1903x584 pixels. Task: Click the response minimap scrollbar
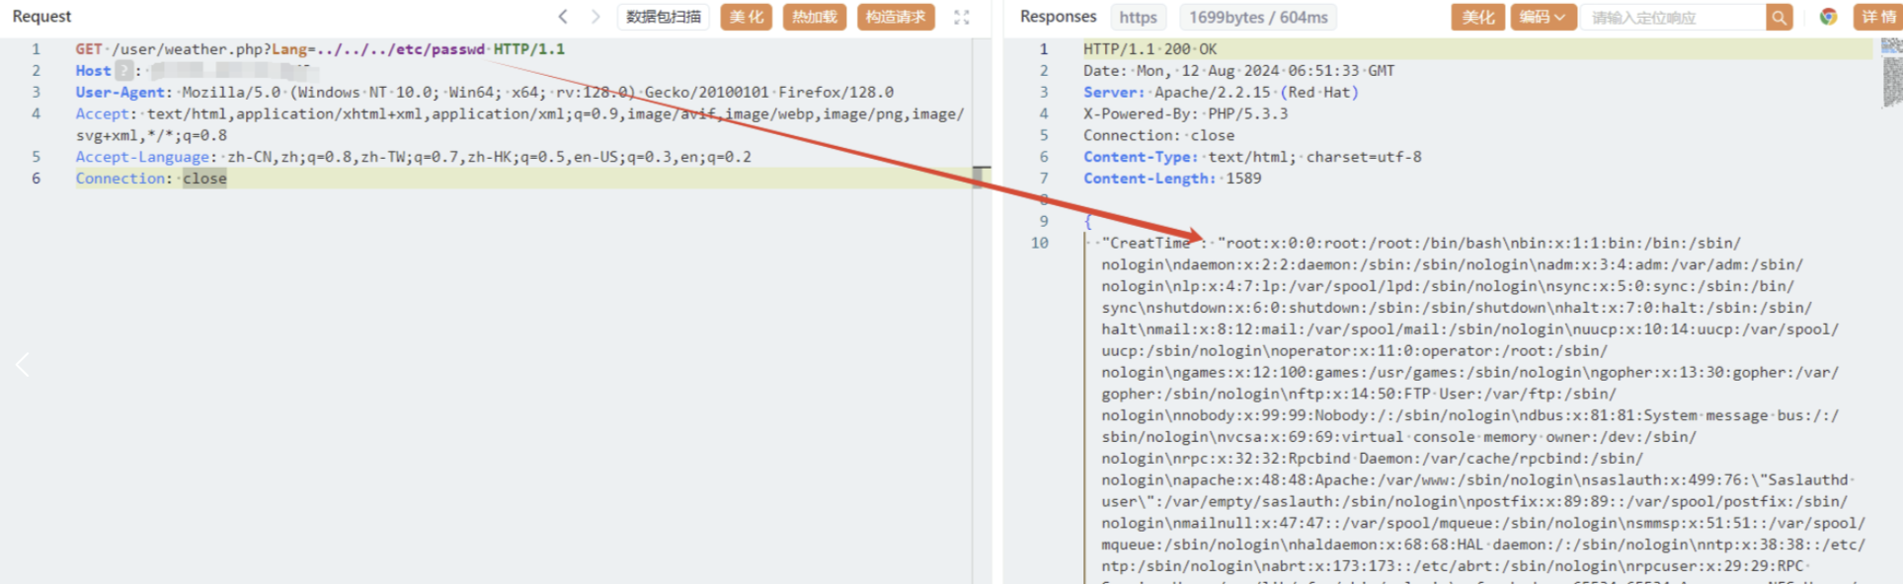[x=1892, y=71]
